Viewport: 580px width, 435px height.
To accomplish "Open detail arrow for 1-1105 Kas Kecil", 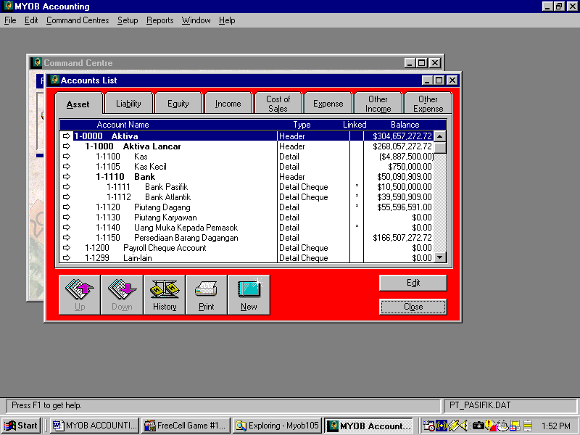I will point(67,167).
